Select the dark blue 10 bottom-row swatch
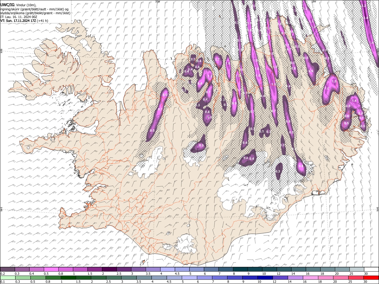379x284 pixels. click(265, 277)
